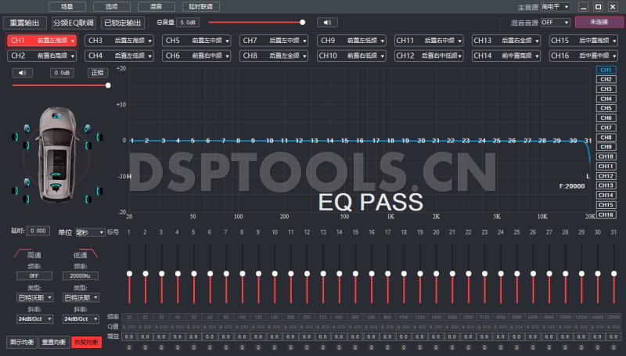Toggle the bypass button under EQ band 1
This screenshot has height=356, width=626.
click(x=128, y=346)
